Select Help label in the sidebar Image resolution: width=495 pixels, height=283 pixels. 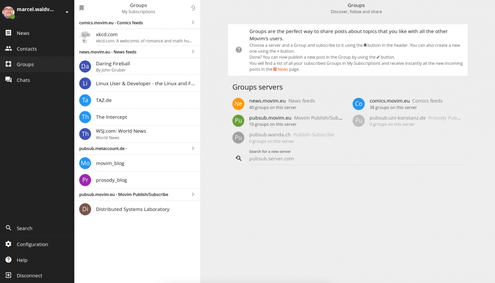22,260
